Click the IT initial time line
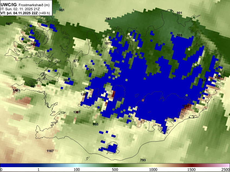This screenshot has width=230, height=172. (20, 9)
